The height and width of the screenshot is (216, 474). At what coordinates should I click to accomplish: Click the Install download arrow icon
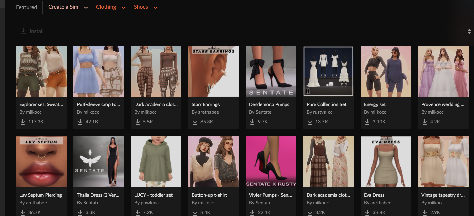(x=23, y=31)
